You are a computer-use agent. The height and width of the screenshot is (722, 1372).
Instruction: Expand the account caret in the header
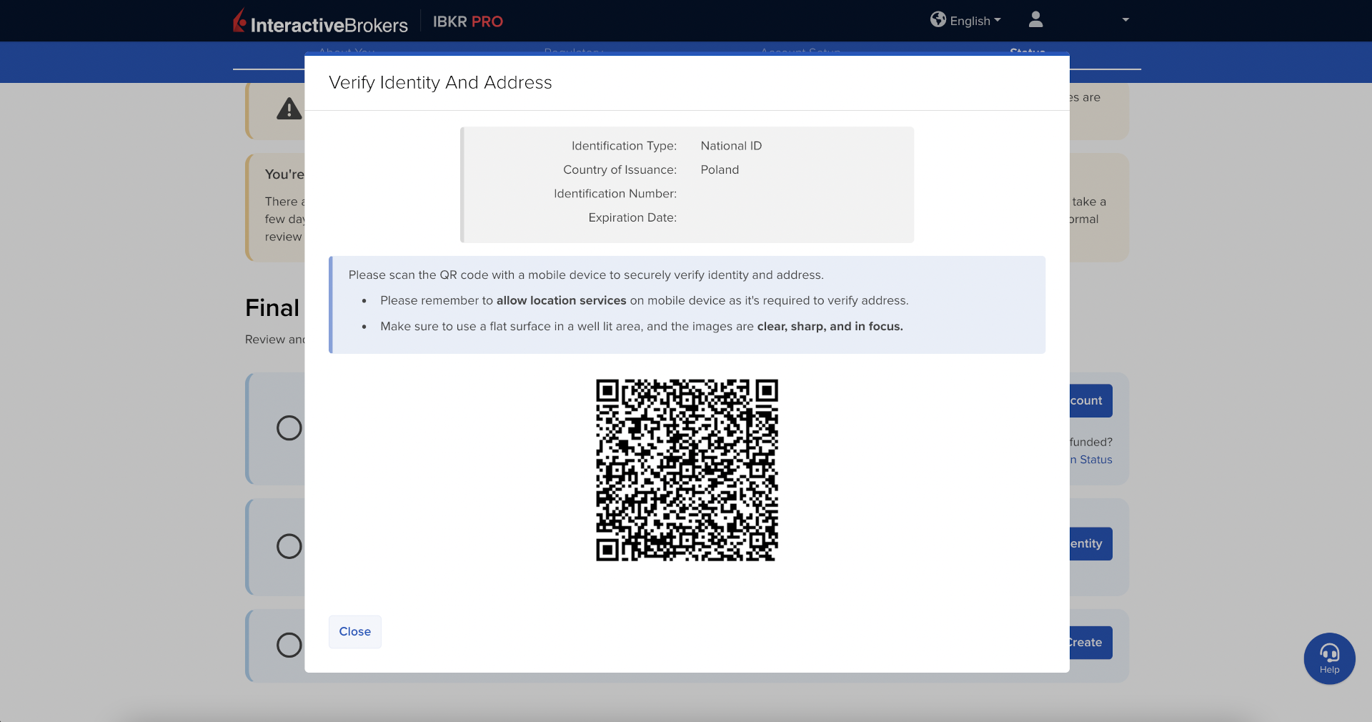click(1125, 20)
